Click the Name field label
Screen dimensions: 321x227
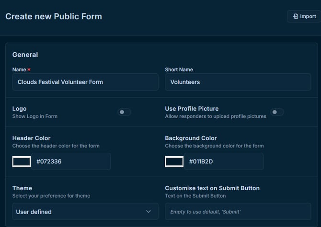click(19, 69)
